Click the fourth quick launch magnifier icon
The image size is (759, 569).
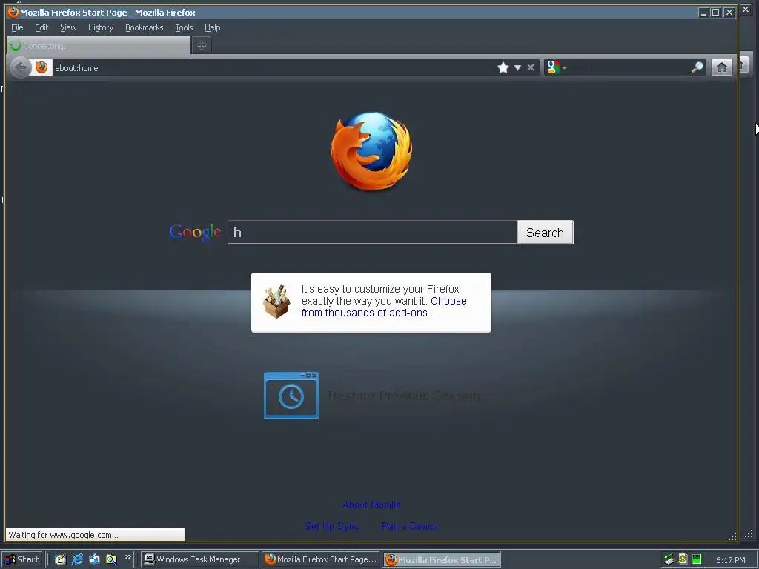click(111, 559)
